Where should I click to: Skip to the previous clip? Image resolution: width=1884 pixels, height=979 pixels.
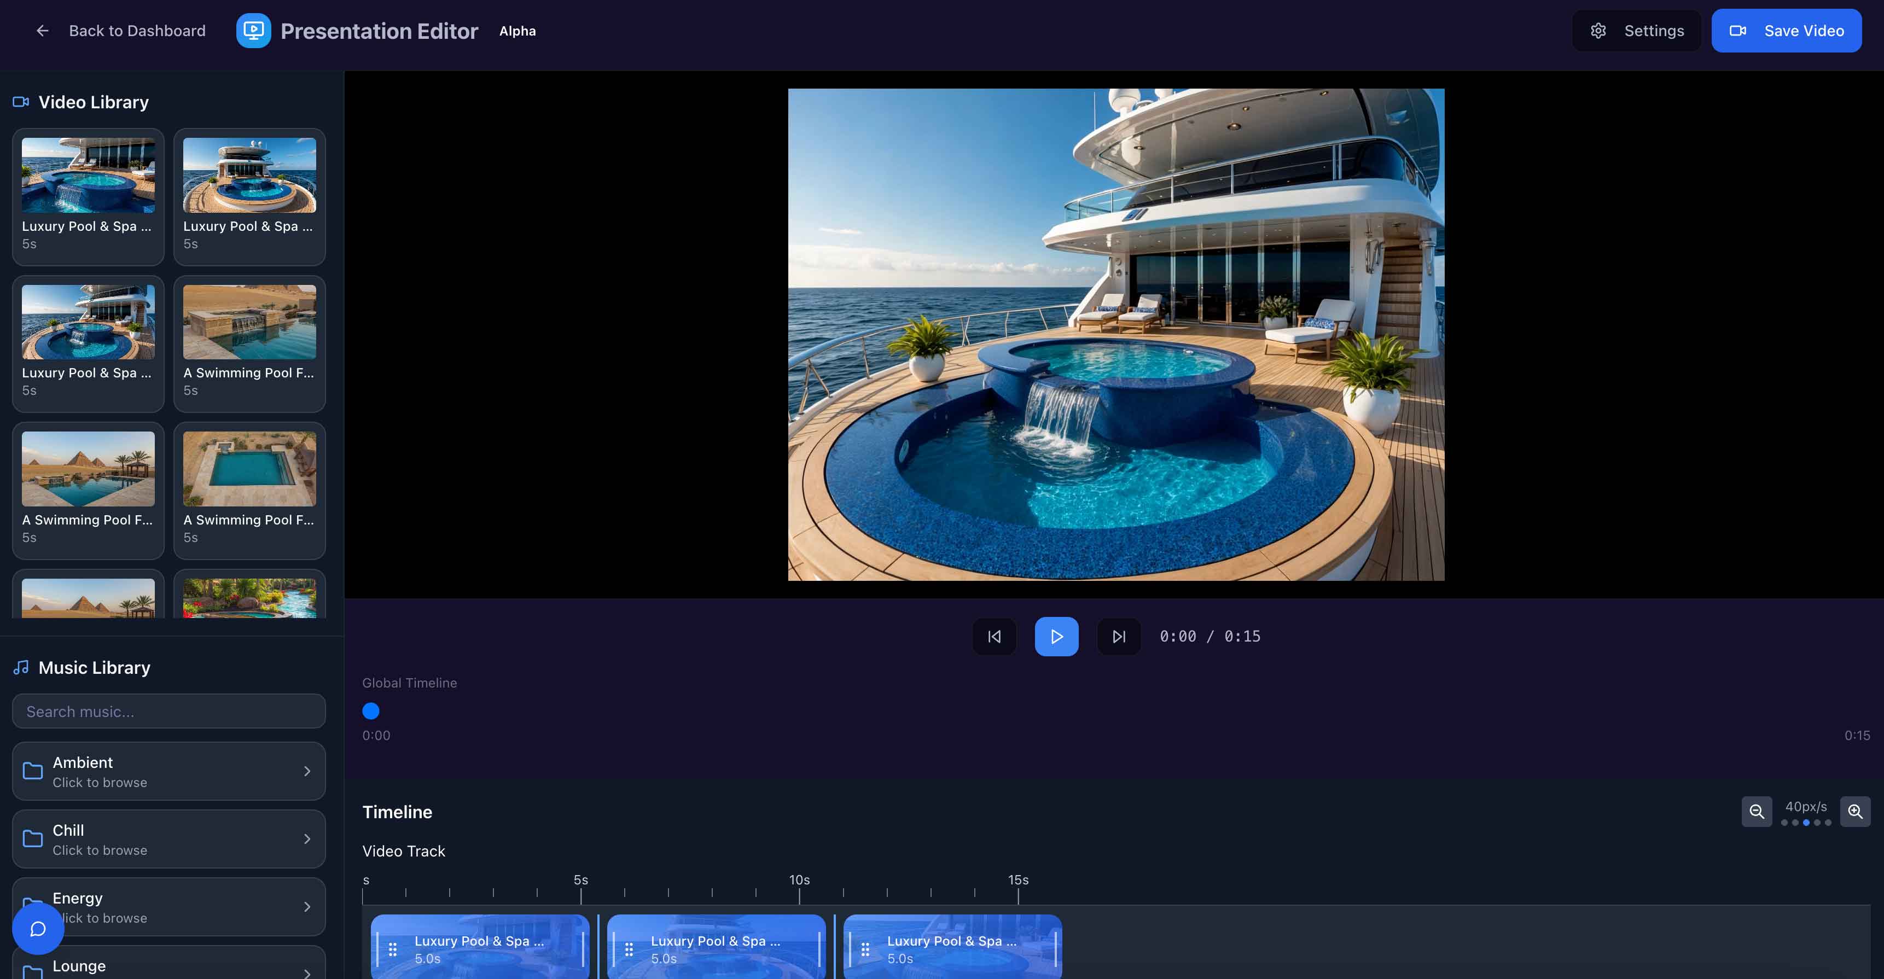pos(994,636)
